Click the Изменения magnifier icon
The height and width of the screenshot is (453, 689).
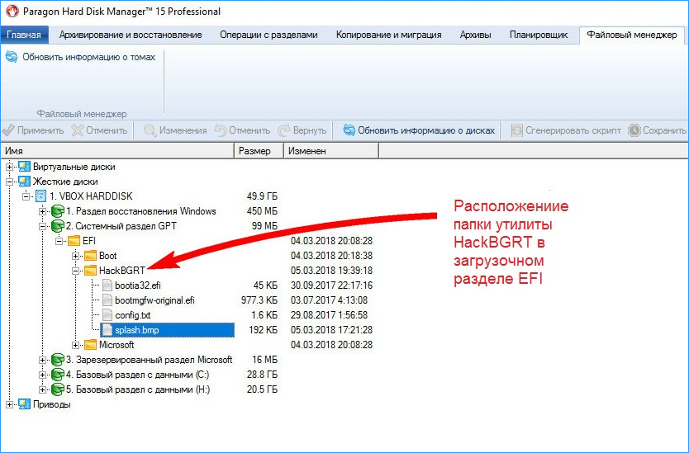click(150, 130)
